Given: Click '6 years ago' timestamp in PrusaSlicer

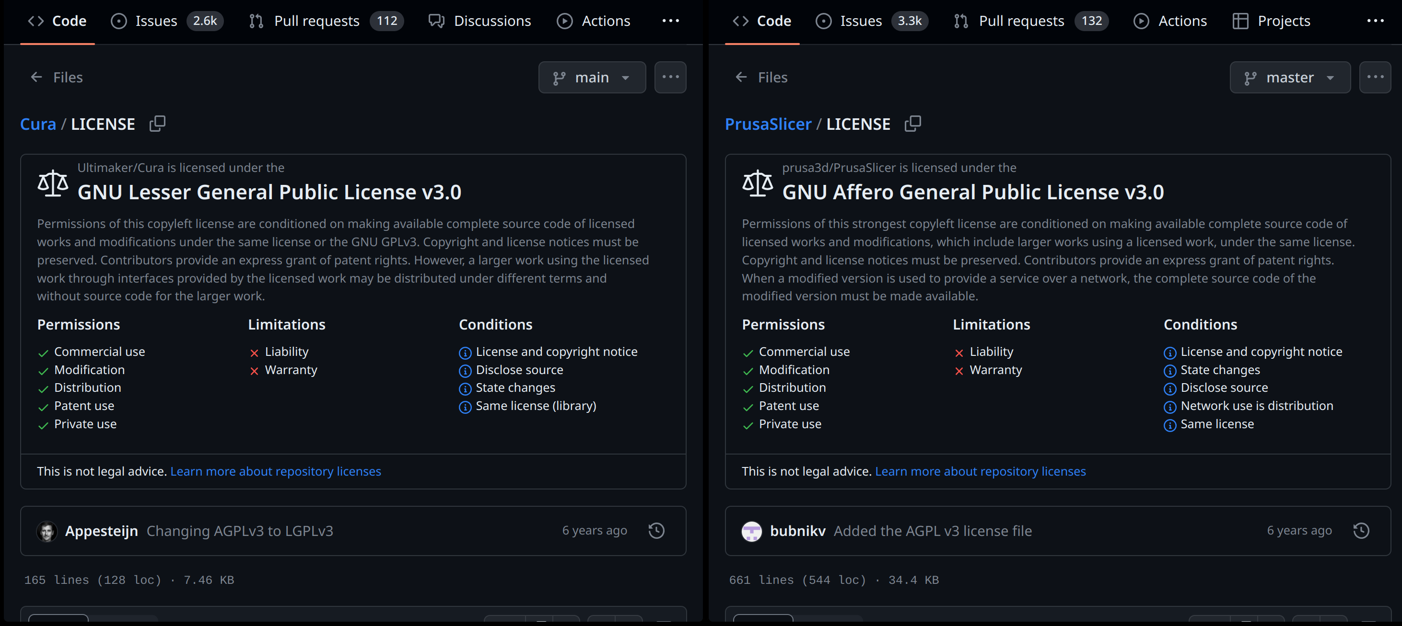Looking at the screenshot, I should coord(1299,530).
